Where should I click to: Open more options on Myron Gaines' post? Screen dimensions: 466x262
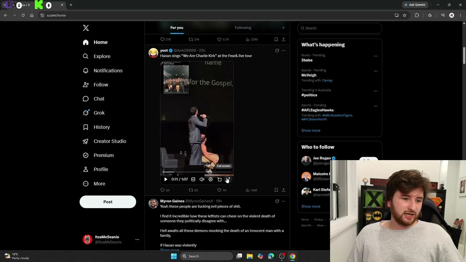point(284,201)
